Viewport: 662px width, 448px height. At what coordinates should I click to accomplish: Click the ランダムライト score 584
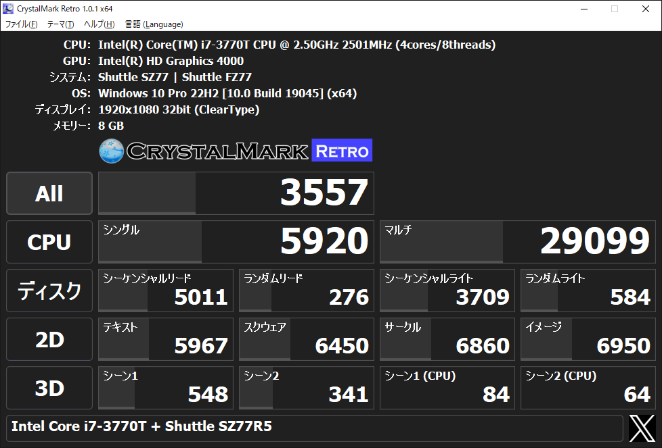[588, 291]
